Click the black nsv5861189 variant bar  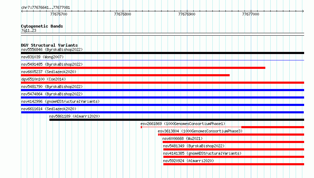click(177, 120)
